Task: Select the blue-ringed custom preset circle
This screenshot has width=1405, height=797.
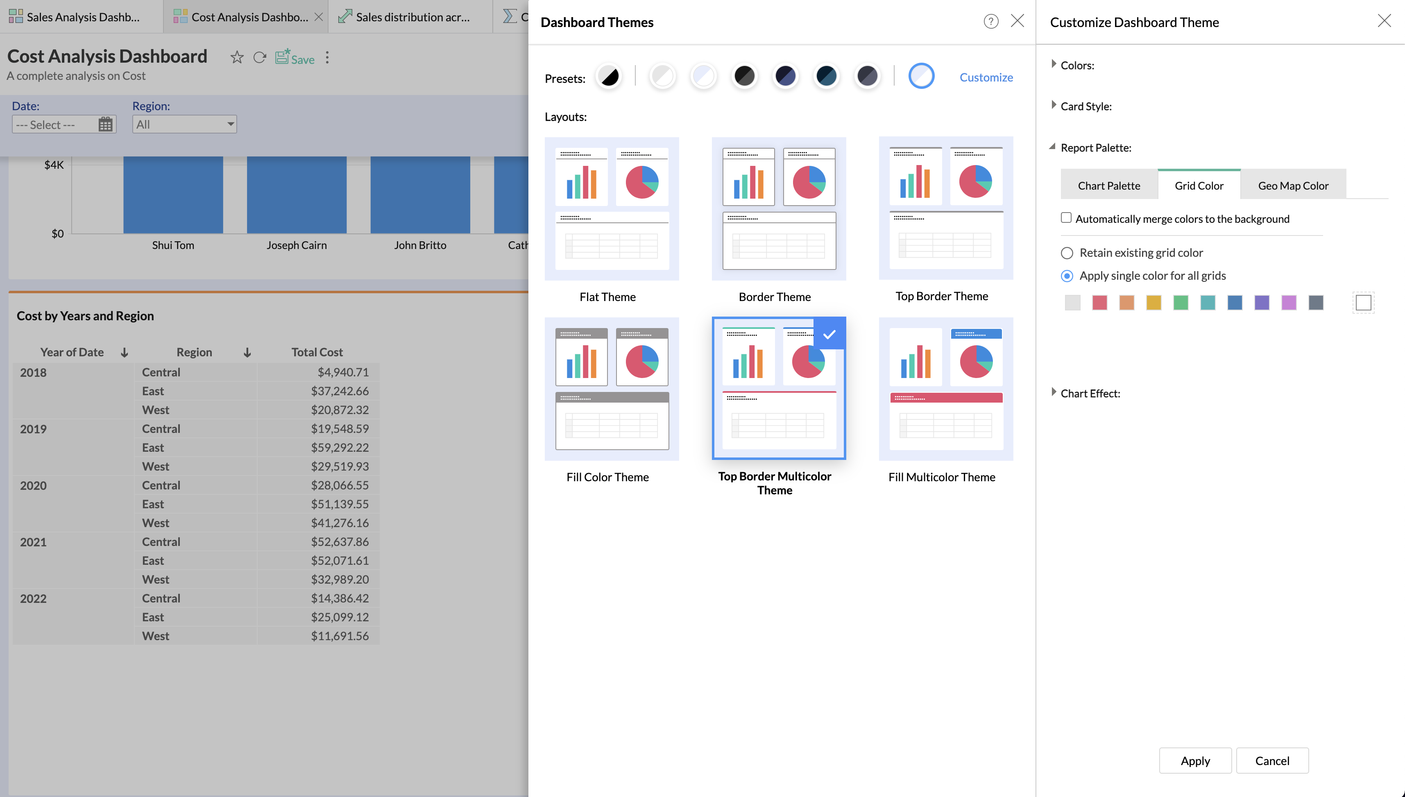Action: coord(921,76)
